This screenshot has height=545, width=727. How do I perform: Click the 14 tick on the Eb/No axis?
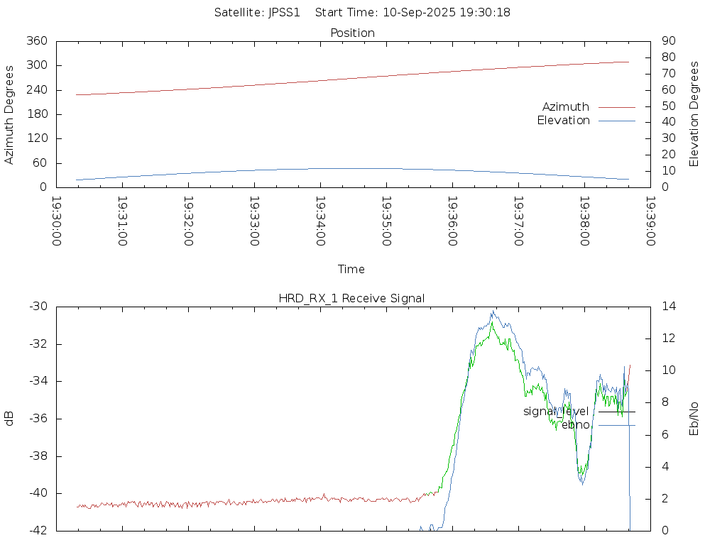tap(669, 307)
